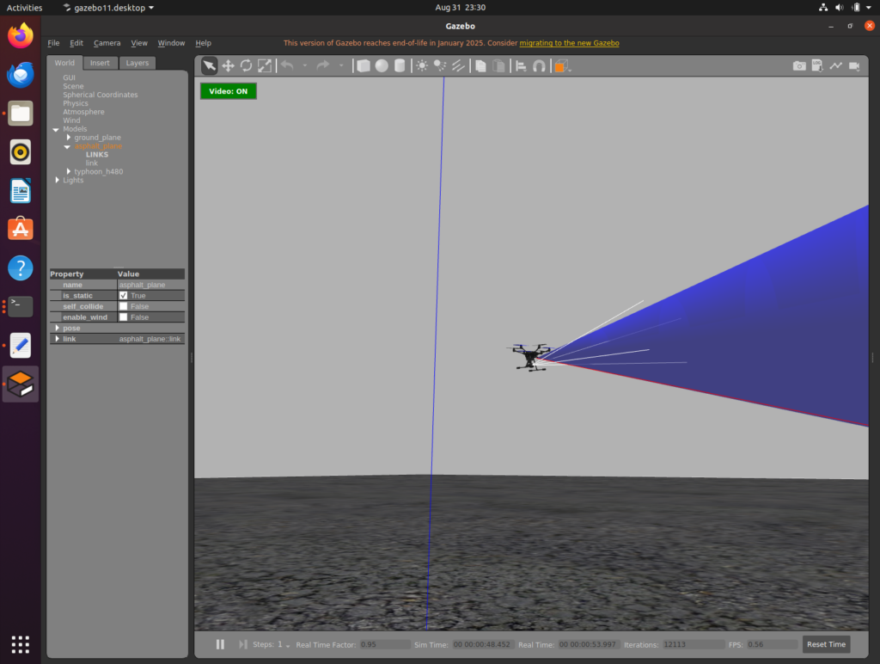This screenshot has width=880, height=664.
Task: Toggle the is_static checkbox
Action: (x=124, y=296)
